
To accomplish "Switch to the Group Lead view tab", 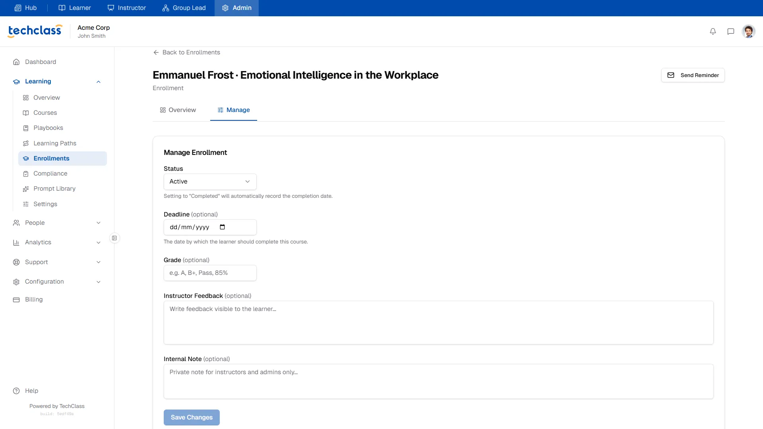I will [x=184, y=8].
